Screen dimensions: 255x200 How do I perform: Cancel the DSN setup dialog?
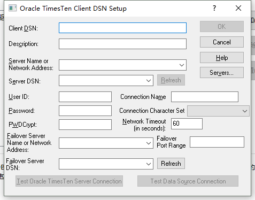point(222,42)
